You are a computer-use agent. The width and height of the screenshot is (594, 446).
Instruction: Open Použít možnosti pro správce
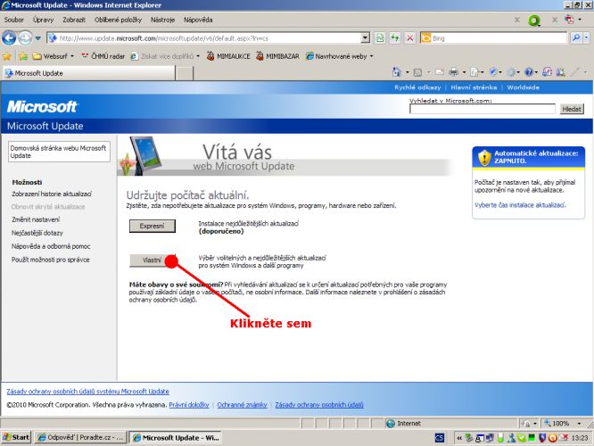point(50,260)
